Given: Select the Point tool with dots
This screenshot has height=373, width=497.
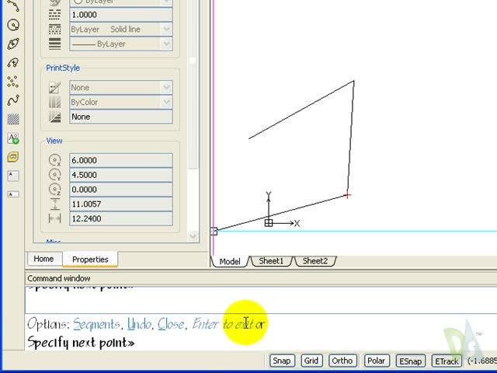Looking at the screenshot, I should point(13,82).
